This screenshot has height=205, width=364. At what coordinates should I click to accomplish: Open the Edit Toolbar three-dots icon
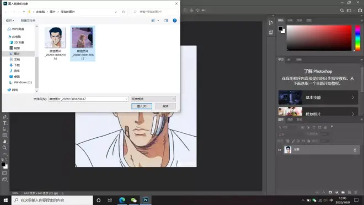(x=4, y=154)
